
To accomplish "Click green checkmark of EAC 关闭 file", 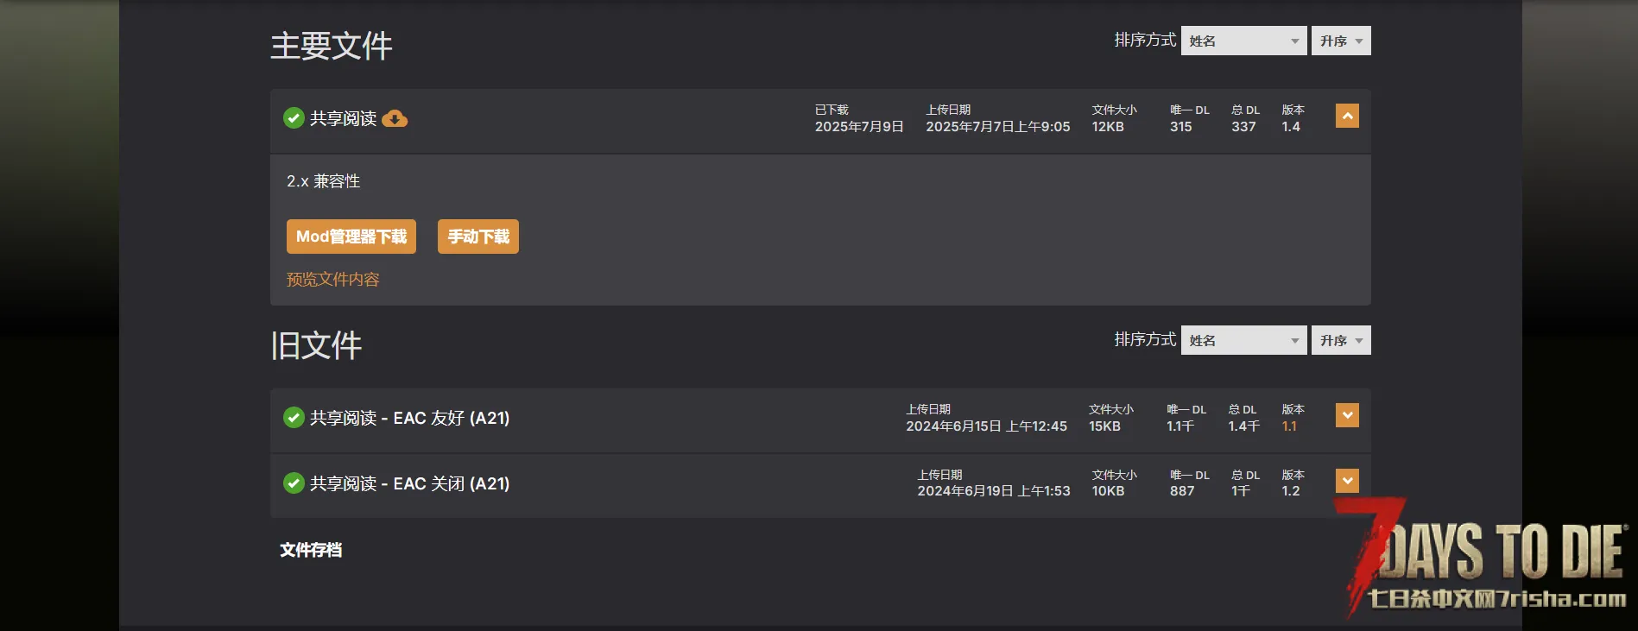I will [294, 483].
